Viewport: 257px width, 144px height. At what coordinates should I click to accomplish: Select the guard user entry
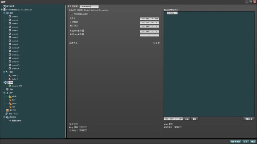point(12,103)
